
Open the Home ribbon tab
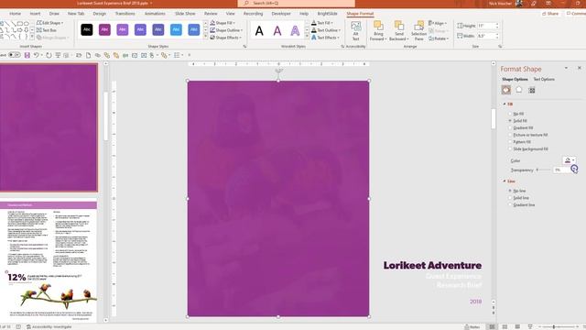[15, 14]
